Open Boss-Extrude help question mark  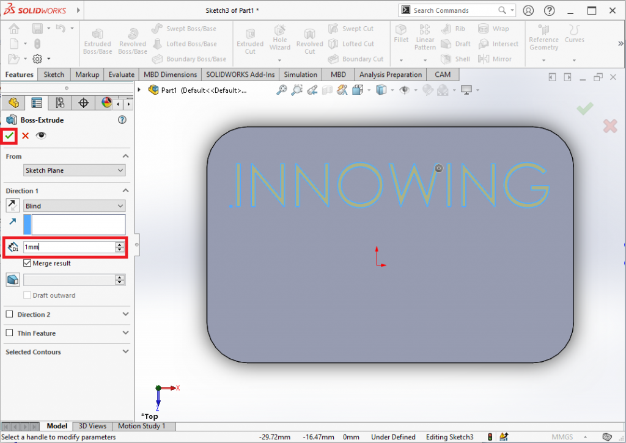(x=122, y=120)
